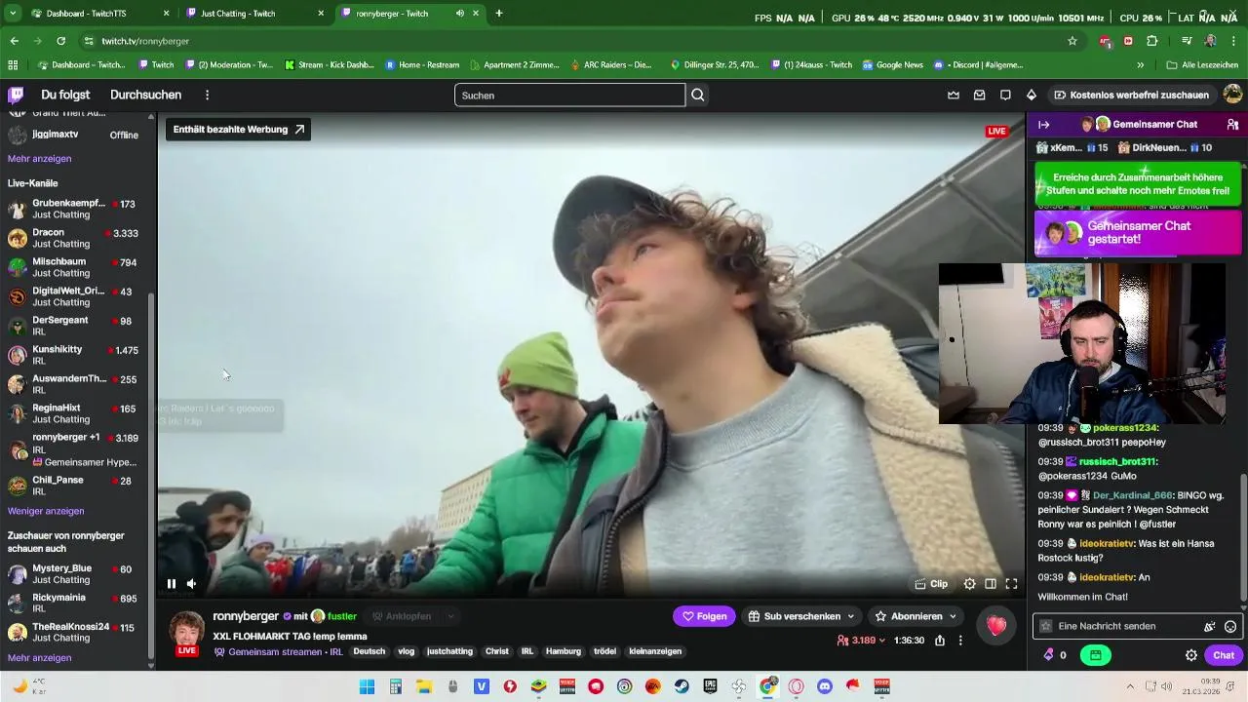Click the purple Chat send button

coord(1224,655)
